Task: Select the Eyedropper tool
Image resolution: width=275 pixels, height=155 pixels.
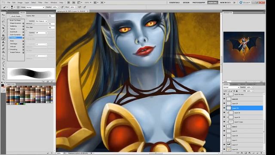Action: [3, 31]
